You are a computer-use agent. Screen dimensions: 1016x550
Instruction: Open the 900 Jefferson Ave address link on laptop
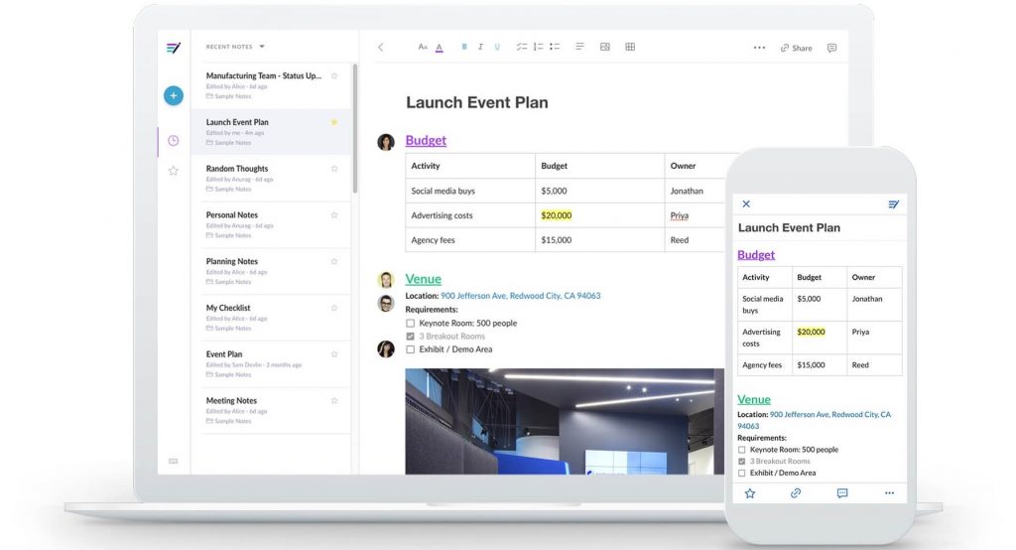(520, 296)
